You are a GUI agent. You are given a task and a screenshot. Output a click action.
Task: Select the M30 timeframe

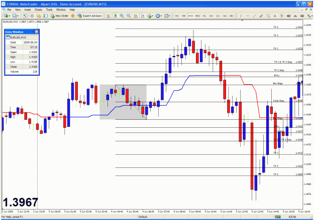[197, 16]
